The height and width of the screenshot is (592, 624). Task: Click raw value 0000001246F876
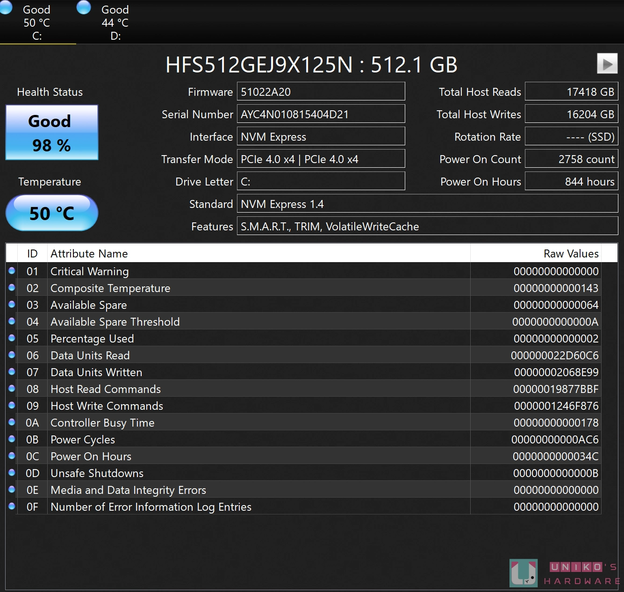[x=556, y=406]
